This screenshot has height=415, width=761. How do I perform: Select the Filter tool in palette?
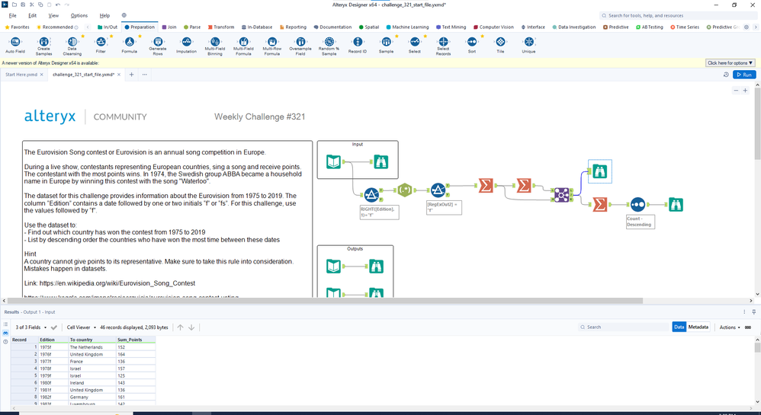click(101, 45)
